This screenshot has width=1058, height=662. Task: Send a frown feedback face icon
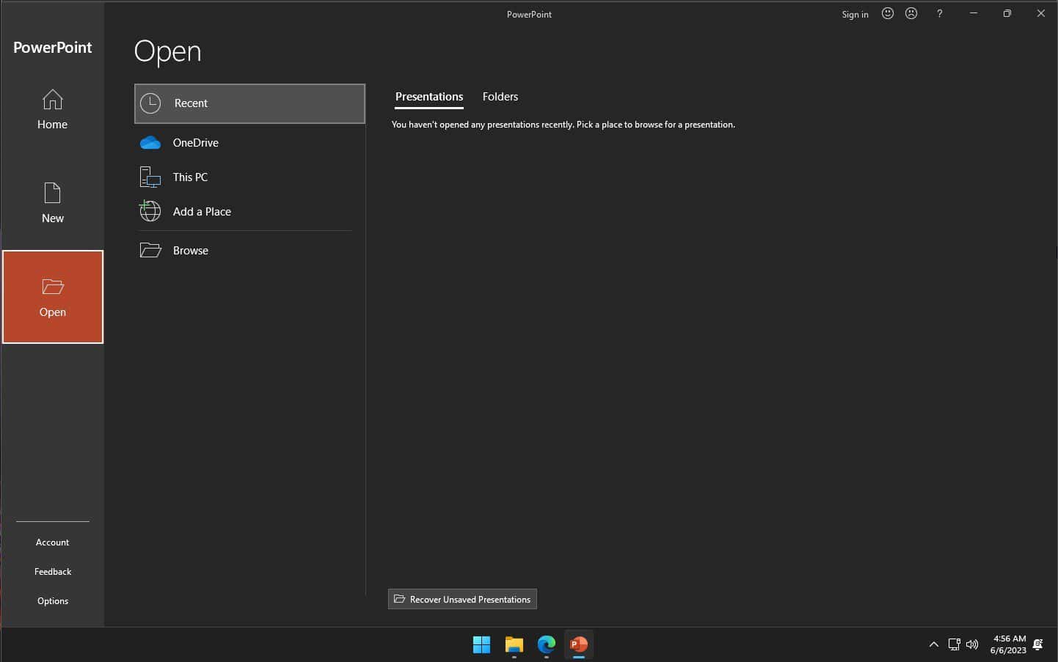911,13
